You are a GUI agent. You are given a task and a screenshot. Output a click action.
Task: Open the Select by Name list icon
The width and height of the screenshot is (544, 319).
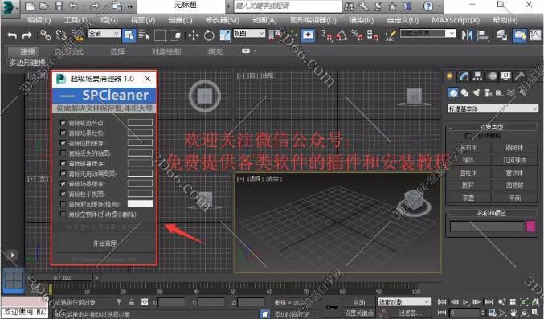144,35
